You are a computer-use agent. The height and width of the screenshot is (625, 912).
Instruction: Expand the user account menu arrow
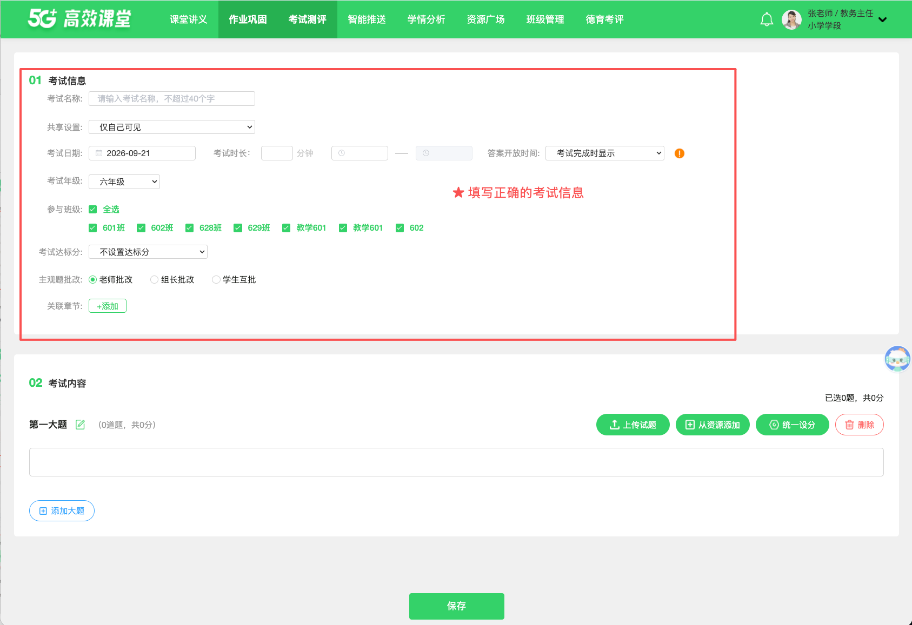pos(883,20)
